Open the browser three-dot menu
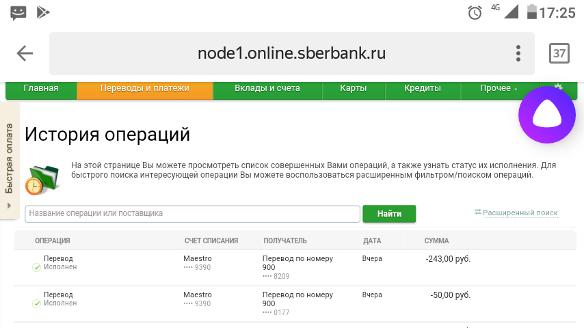The image size is (584, 328). pos(518,53)
